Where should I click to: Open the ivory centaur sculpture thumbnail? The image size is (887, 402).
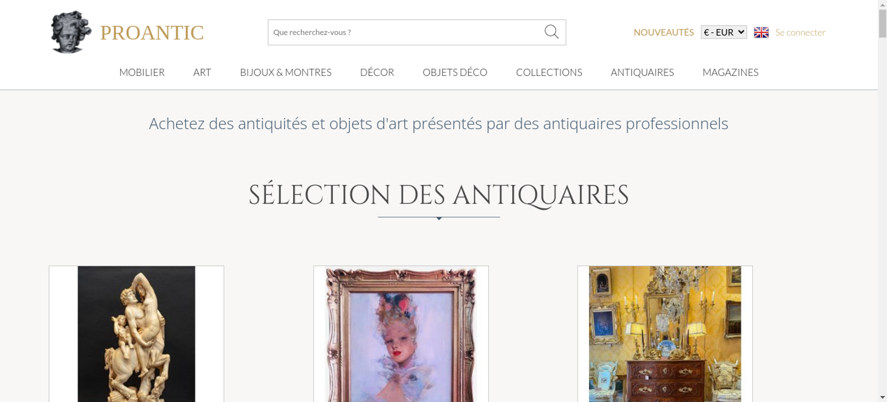pos(137,334)
